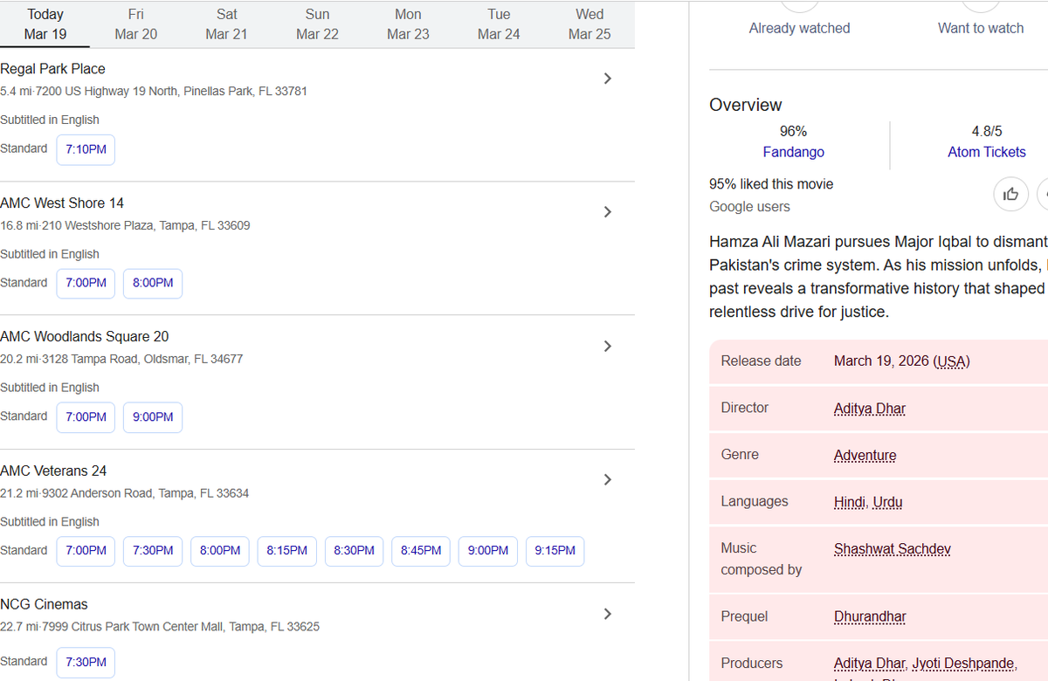Open AMC Woodlands Square 20 chevron

608,346
